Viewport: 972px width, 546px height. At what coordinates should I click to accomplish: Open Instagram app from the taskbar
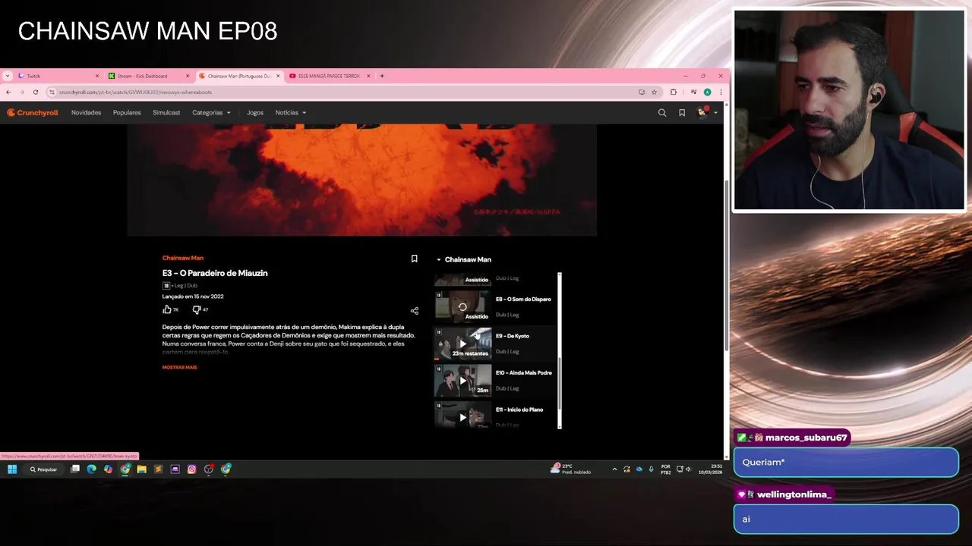[x=191, y=469]
